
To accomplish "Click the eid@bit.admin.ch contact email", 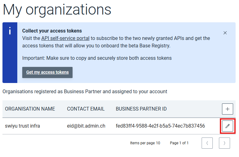I will click(86, 126).
